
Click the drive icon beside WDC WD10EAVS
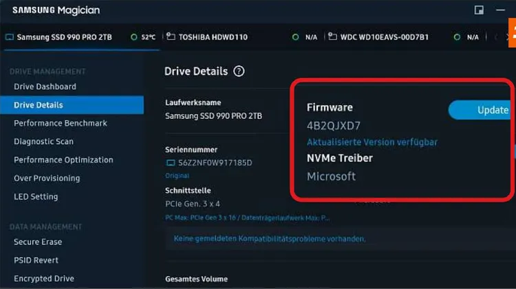pos(332,37)
